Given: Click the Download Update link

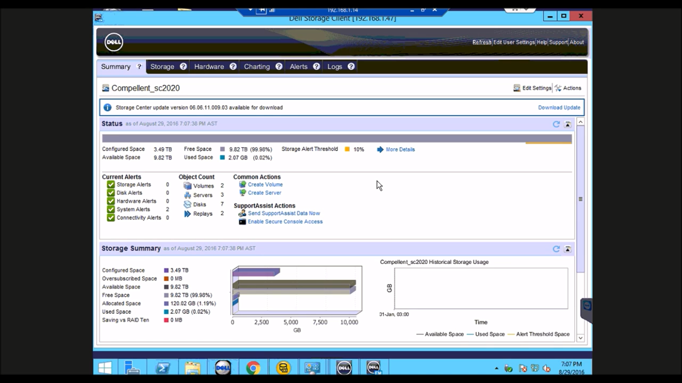Looking at the screenshot, I should click(559, 107).
